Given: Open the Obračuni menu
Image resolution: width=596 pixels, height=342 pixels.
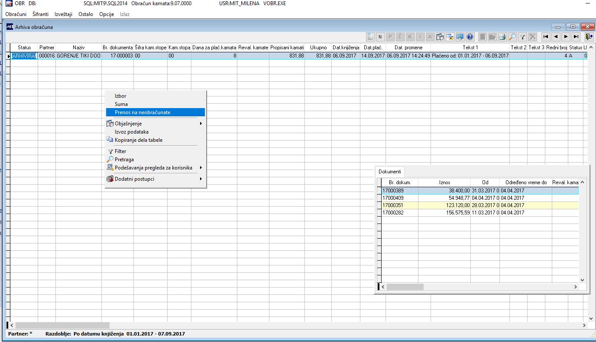Looking at the screenshot, I should [16, 14].
